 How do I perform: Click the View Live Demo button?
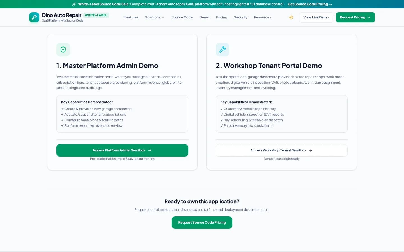pyautogui.click(x=316, y=17)
